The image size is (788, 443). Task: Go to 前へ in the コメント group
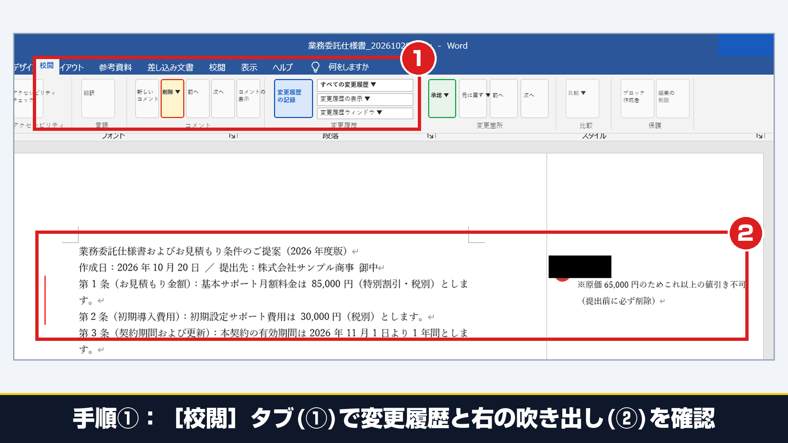coord(198,98)
